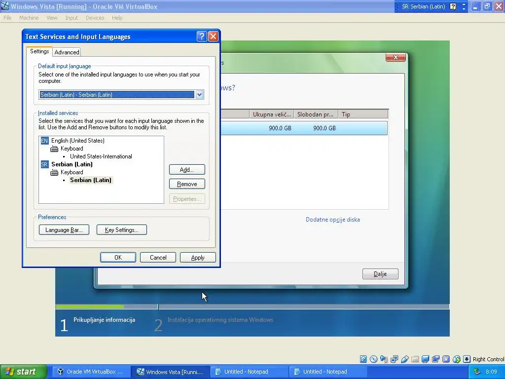
Task: Click the Tip column header
Action: pos(363,114)
